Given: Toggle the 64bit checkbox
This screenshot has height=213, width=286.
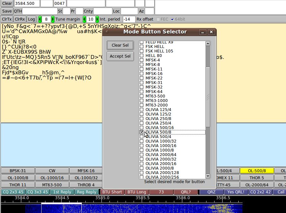Looking at the screenshot, I should pyautogui.click(x=172, y=19).
